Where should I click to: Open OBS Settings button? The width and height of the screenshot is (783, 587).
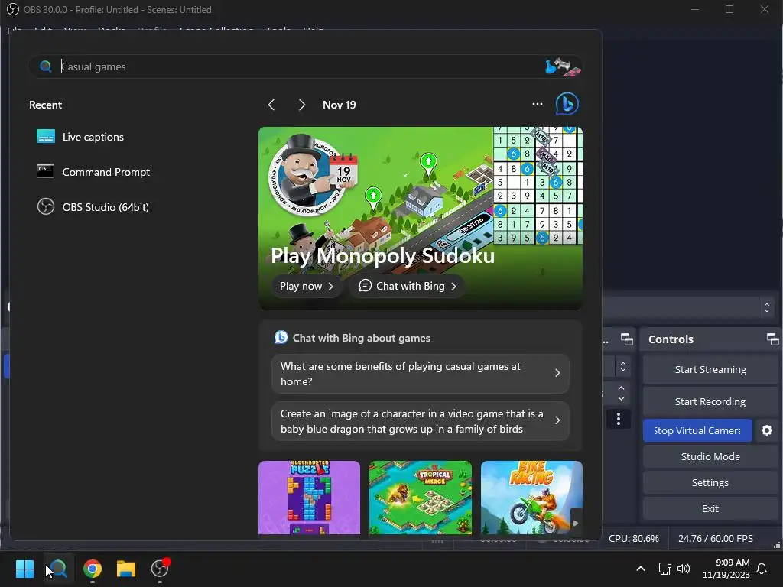pyautogui.click(x=710, y=482)
